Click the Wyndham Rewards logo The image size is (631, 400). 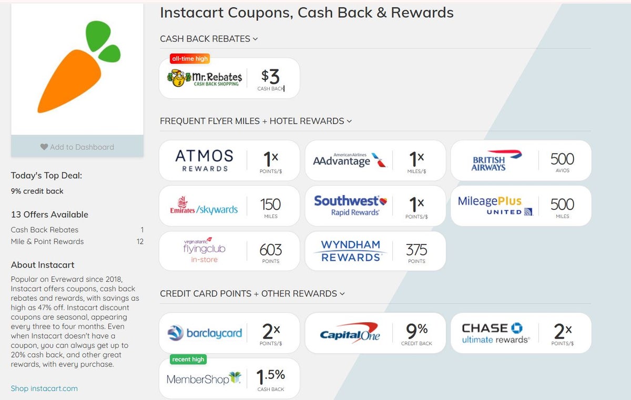[x=350, y=251]
